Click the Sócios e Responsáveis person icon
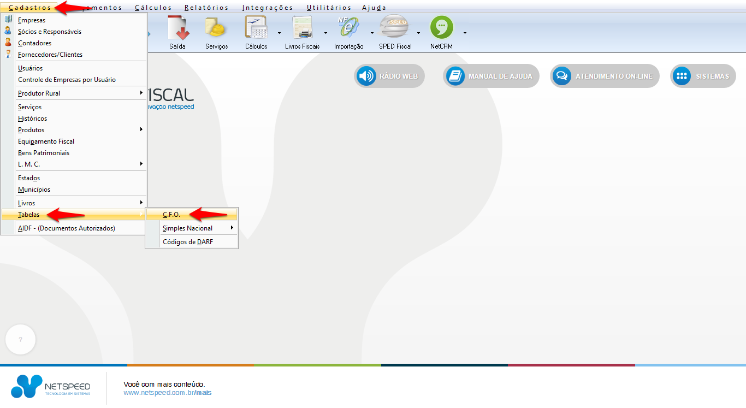This screenshot has width=746, height=408. [8, 31]
